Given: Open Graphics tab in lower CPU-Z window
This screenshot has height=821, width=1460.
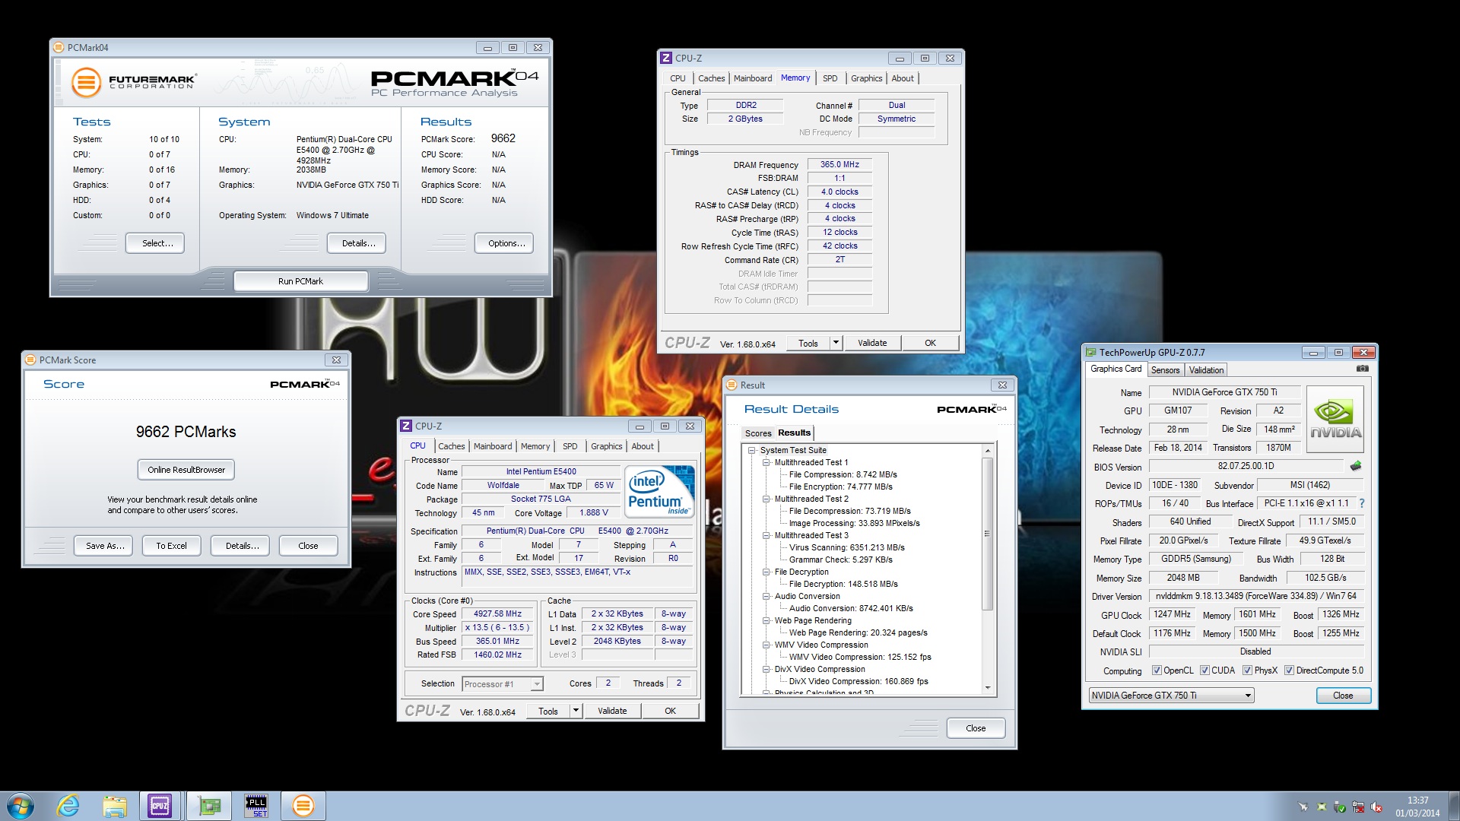Looking at the screenshot, I should point(606,446).
